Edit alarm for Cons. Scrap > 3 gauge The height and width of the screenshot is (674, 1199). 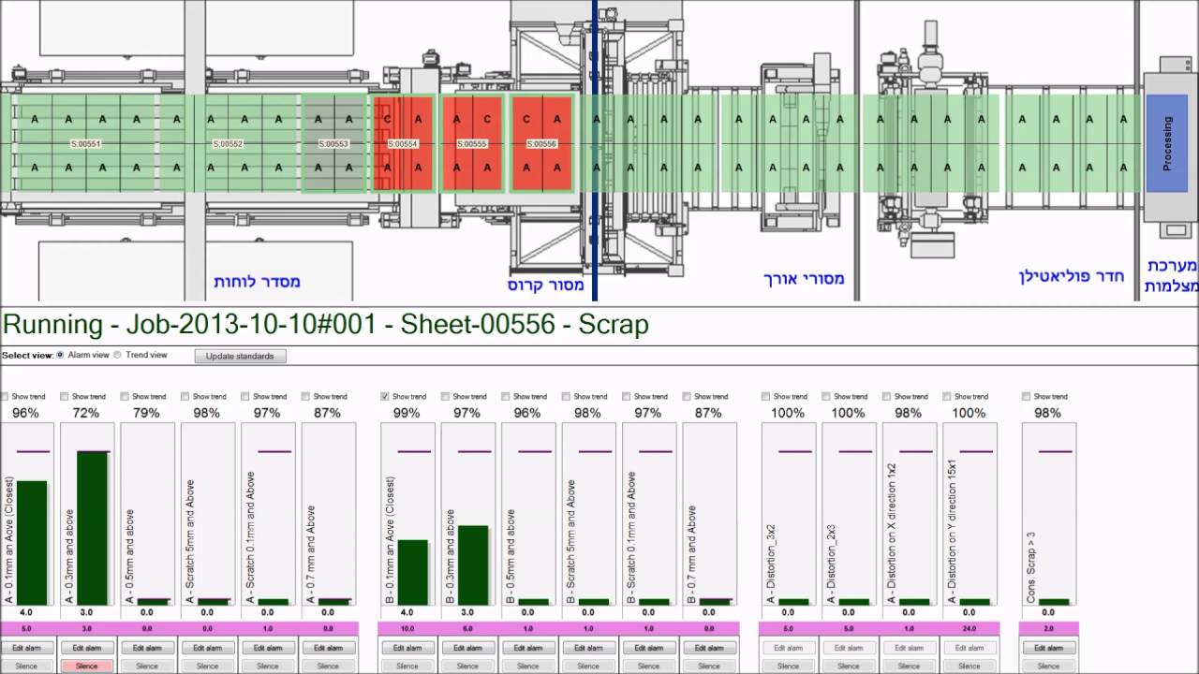[1048, 648]
